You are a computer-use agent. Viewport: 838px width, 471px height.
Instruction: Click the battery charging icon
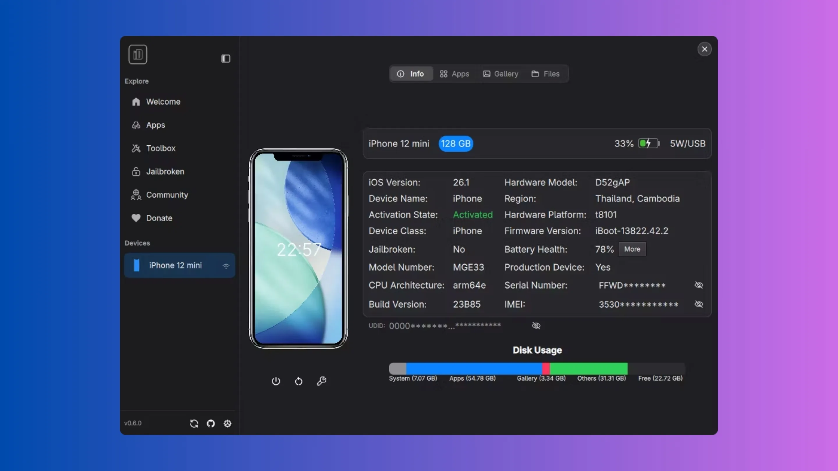649,143
